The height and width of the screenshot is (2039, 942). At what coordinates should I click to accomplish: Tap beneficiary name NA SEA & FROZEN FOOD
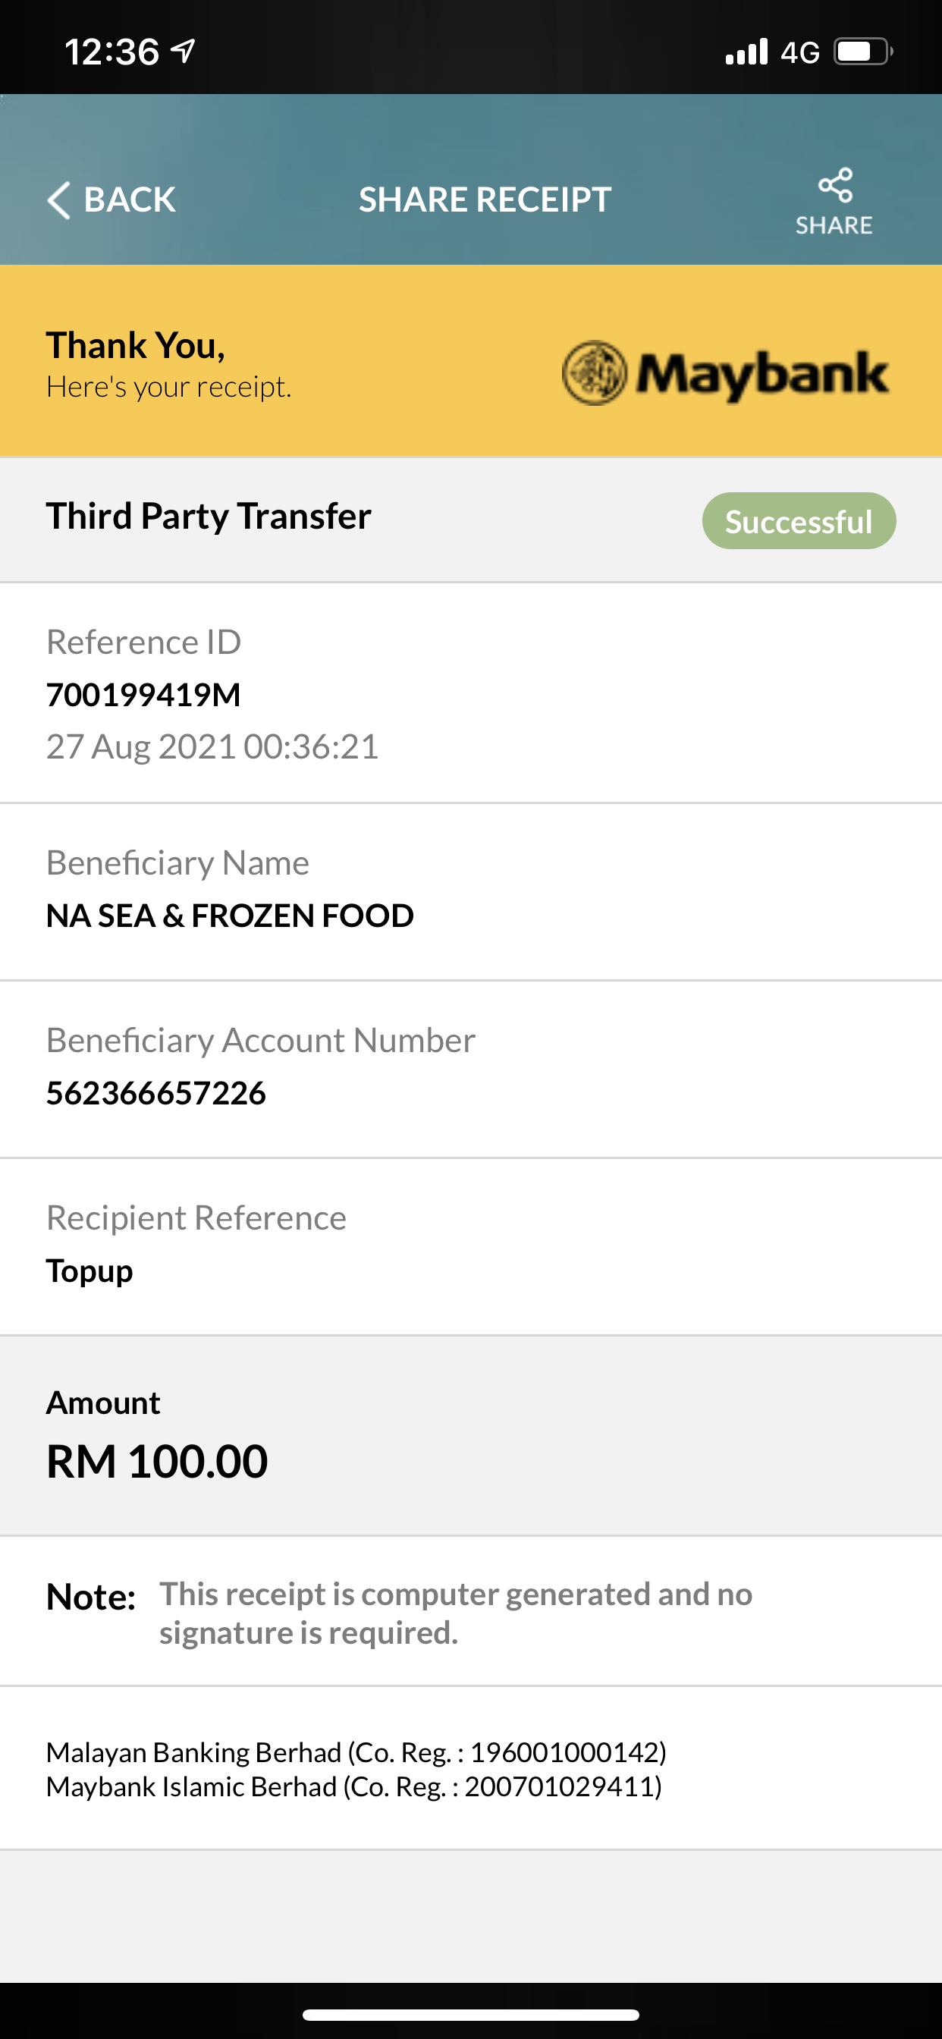click(x=230, y=916)
